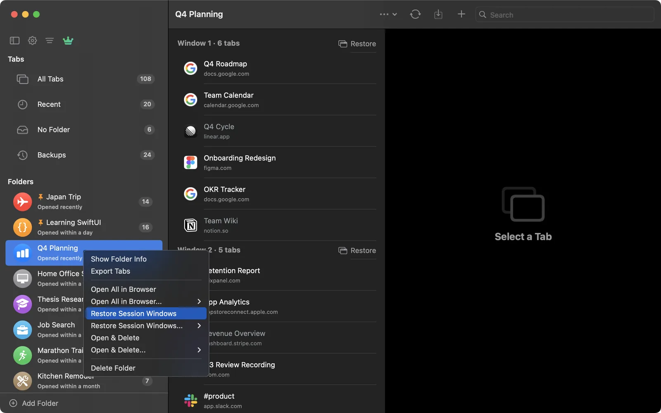The image size is (661, 413).
Task: Choose Delete Folder from context menu
Action: click(x=146, y=368)
